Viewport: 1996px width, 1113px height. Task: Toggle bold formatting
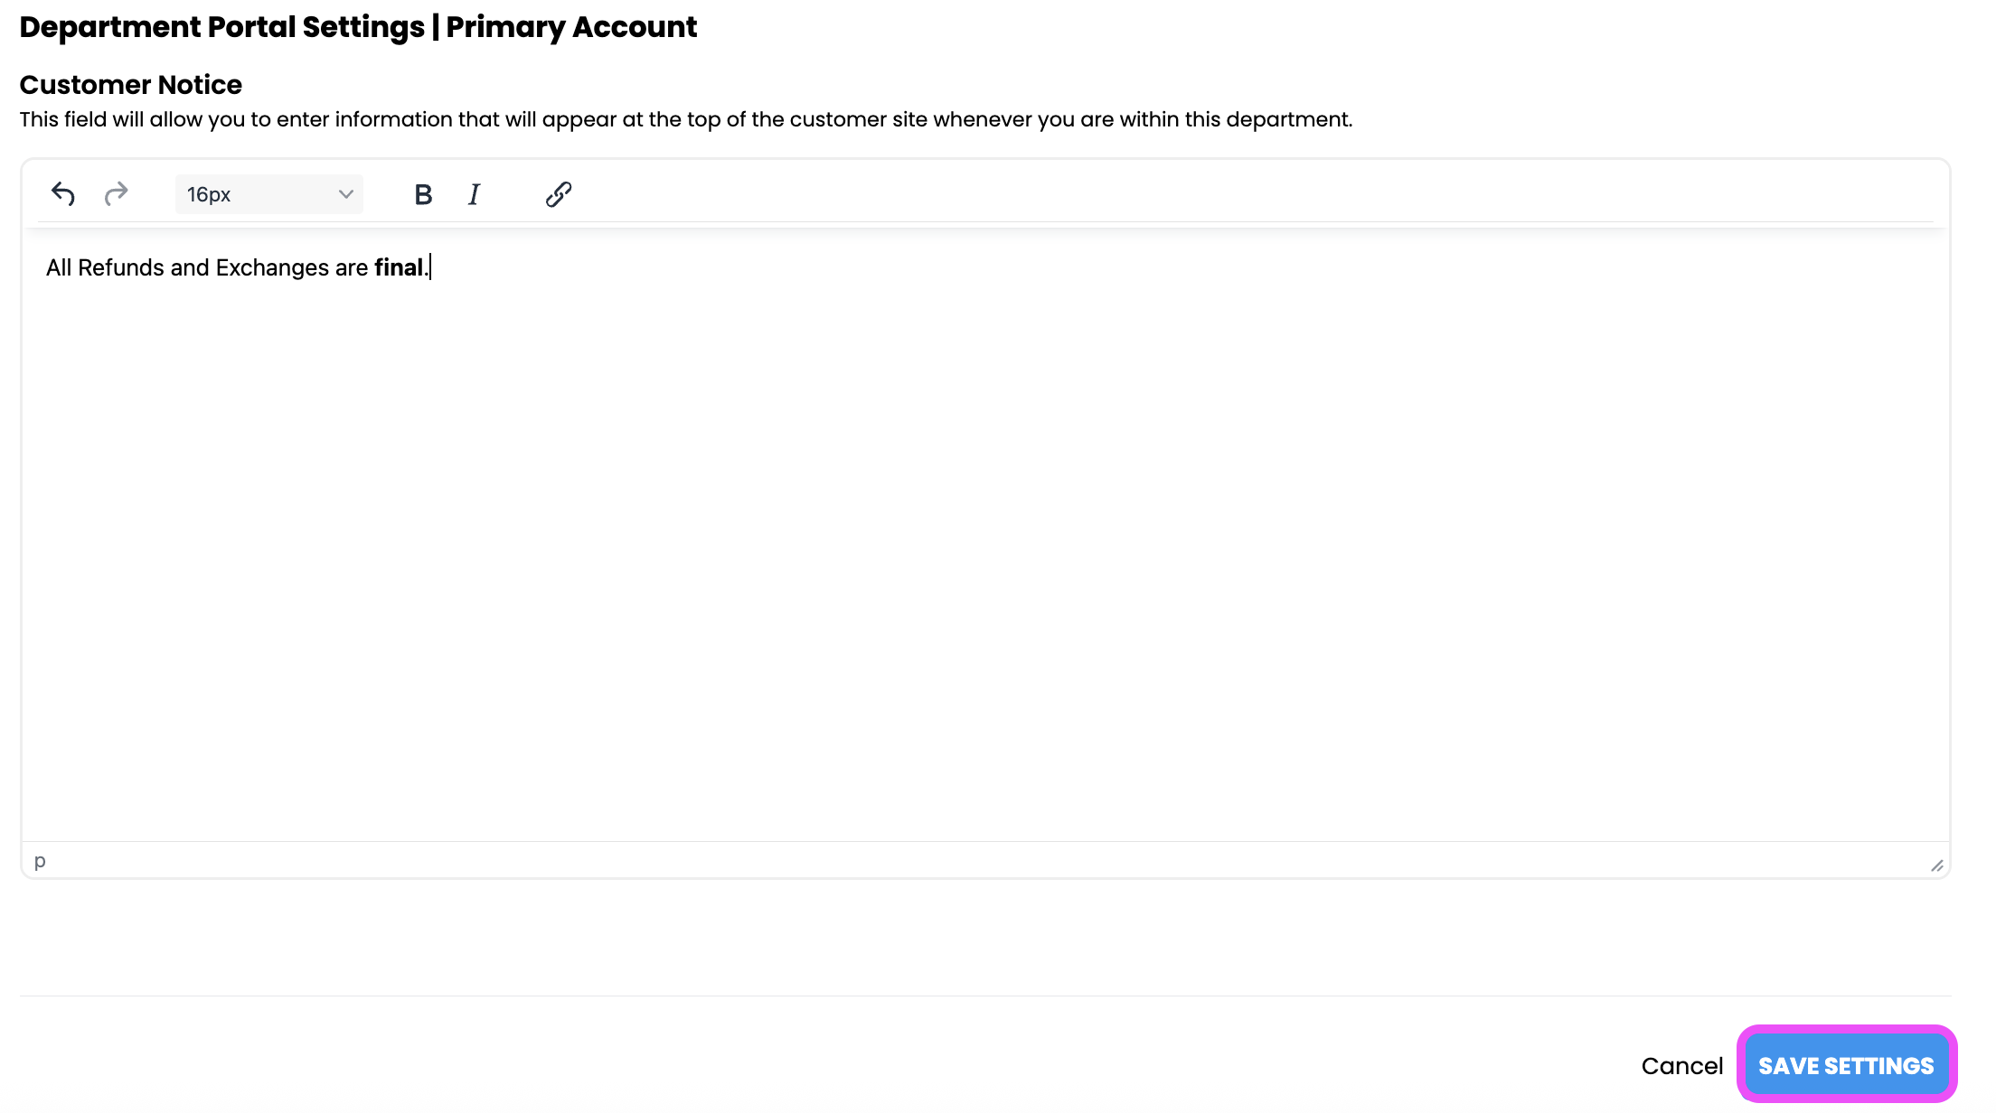point(423,194)
